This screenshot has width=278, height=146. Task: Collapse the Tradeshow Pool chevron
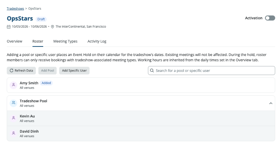coord(271,103)
